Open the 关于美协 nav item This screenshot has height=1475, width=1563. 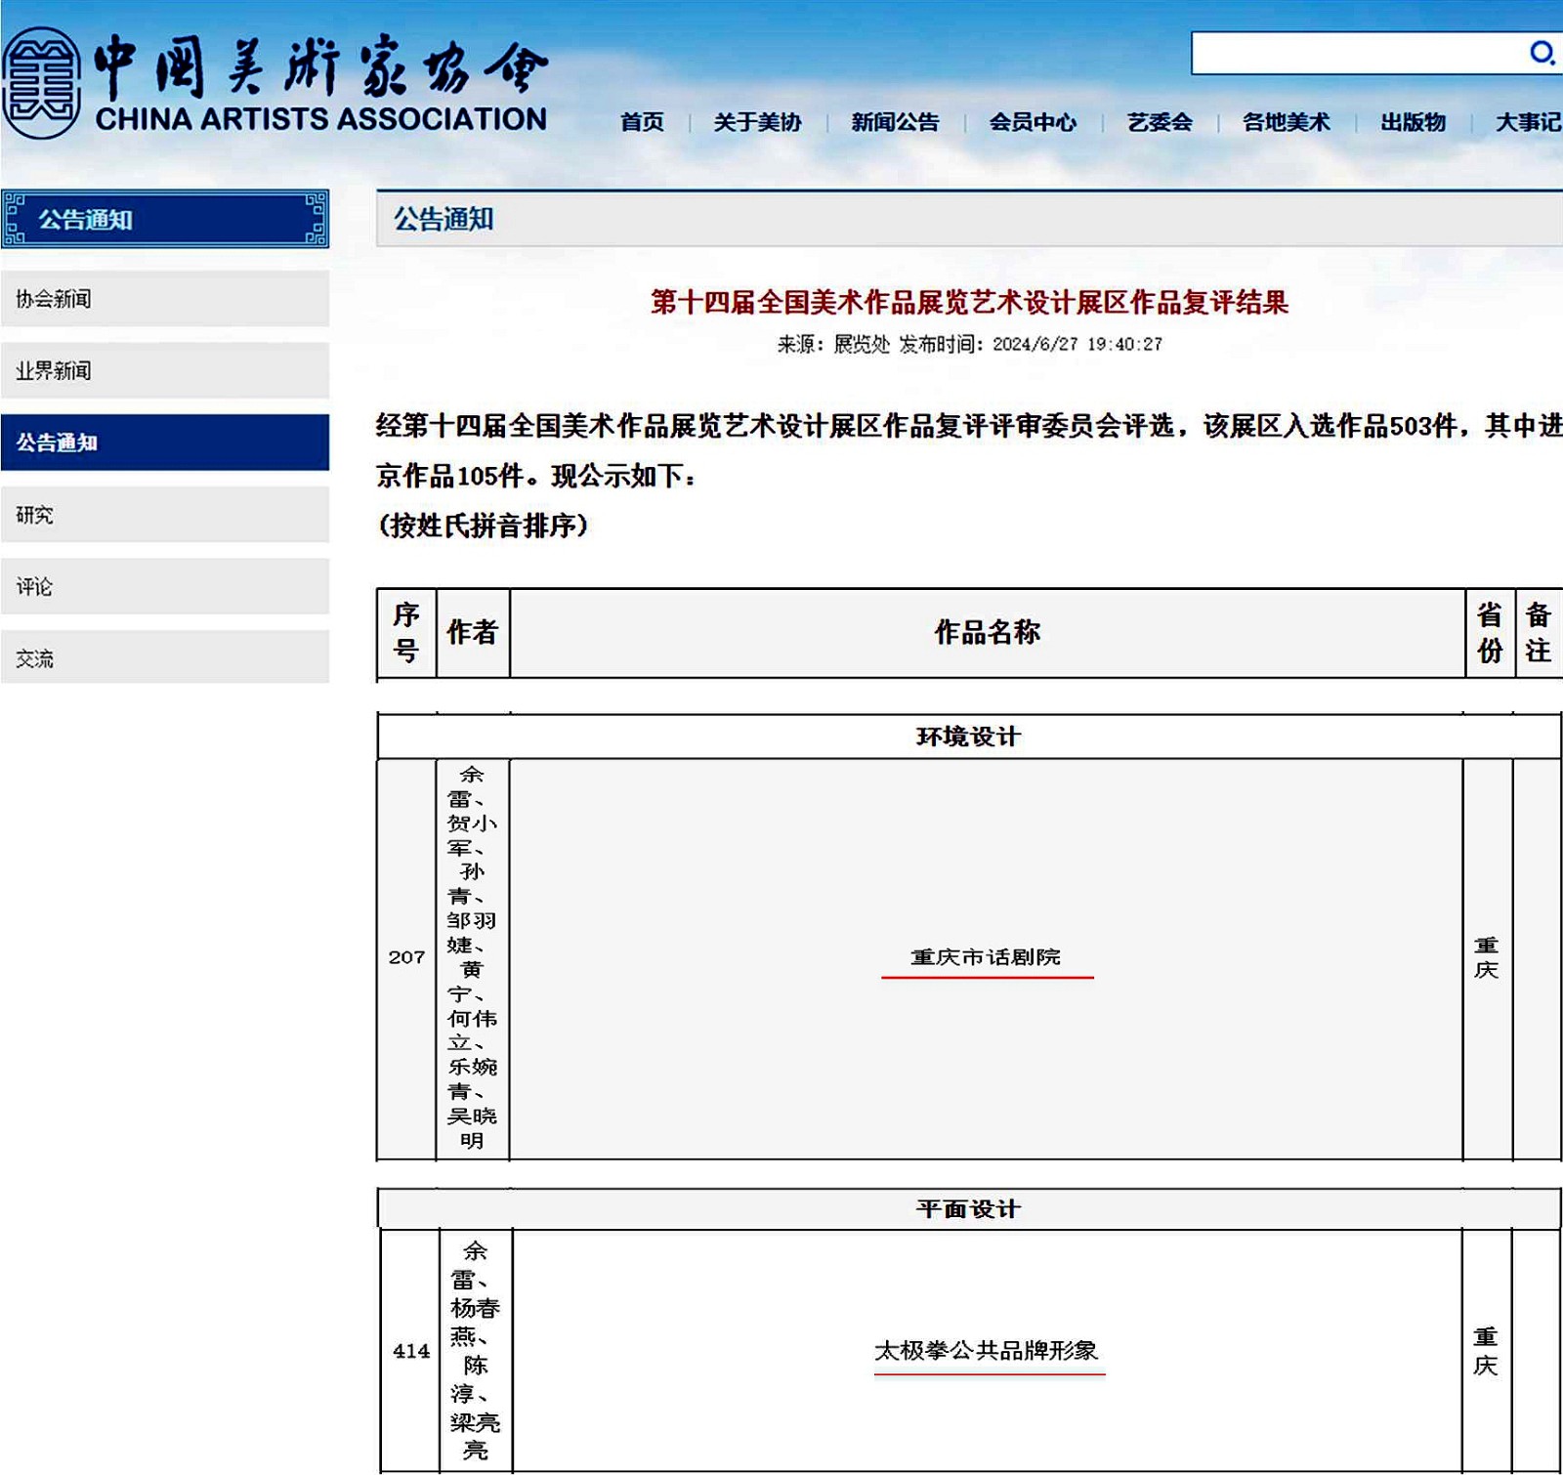pyautogui.click(x=757, y=122)
